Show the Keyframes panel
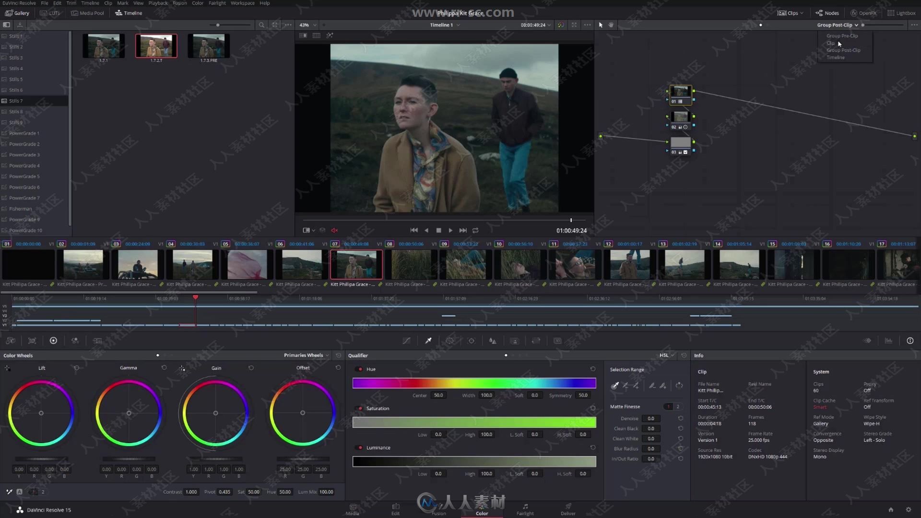The image size is (921, 518). pyautogui.click(x=868, y=341)
